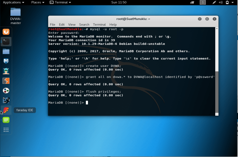
Task: Open the terminal File menu
Action: tap(53, 25)
